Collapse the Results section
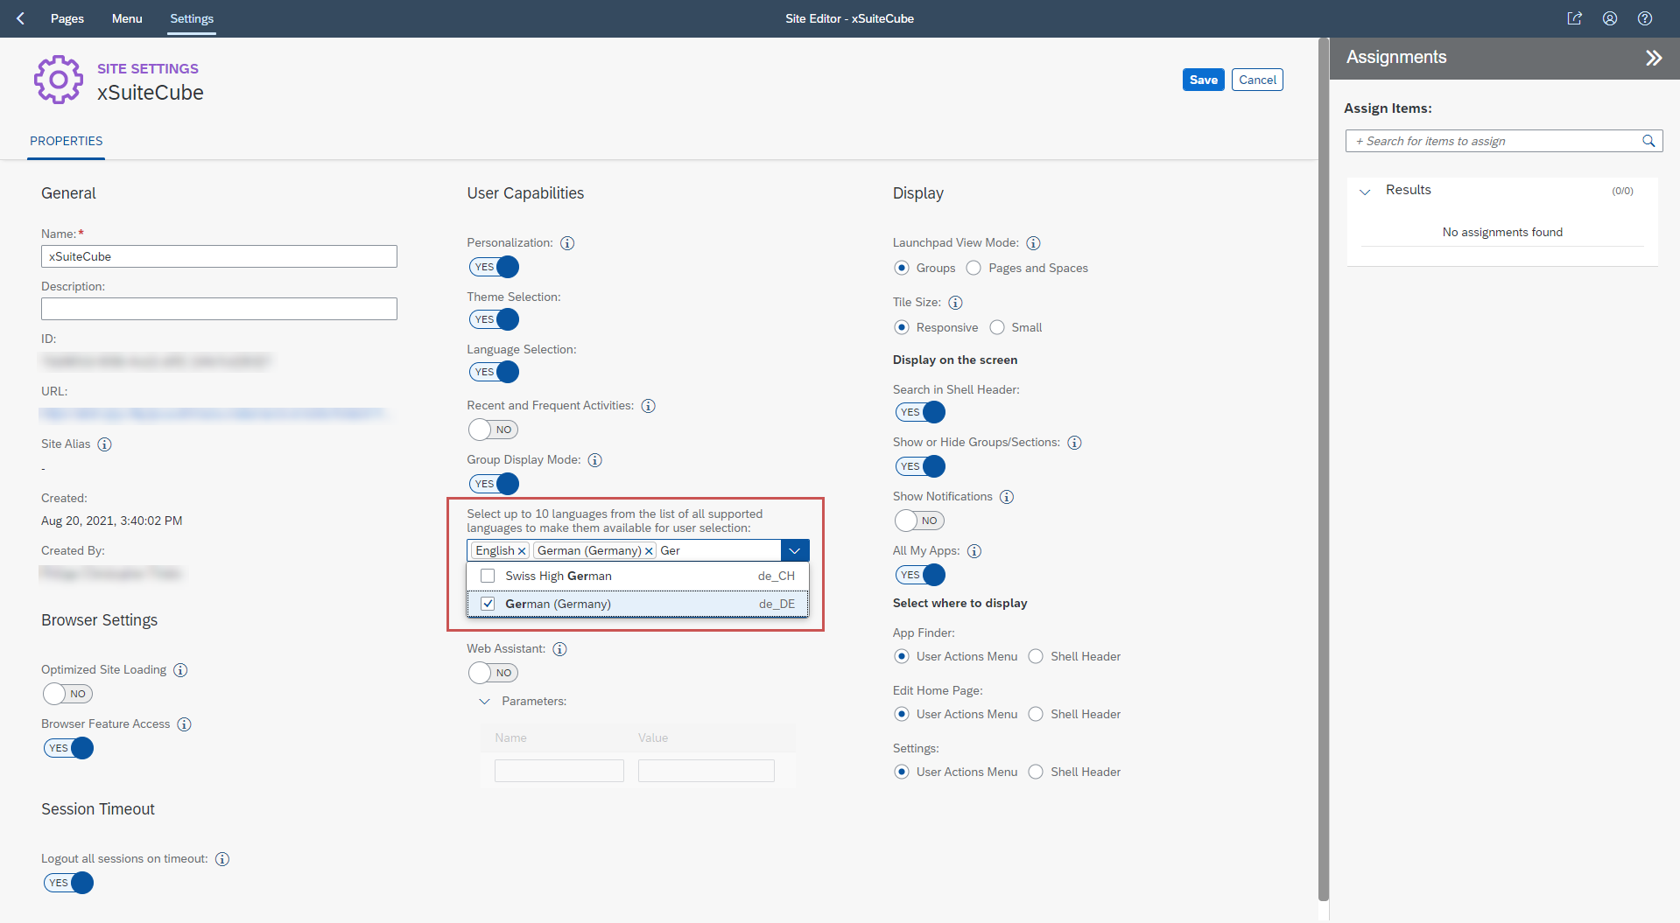The height and width of the screenshot is (923, 1680). coord(1365,191)
